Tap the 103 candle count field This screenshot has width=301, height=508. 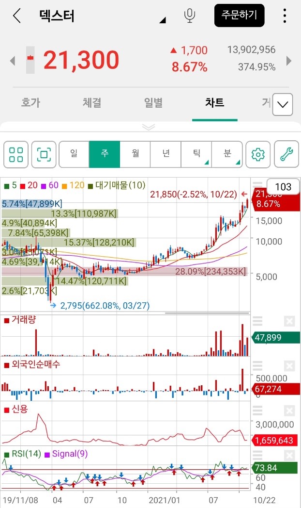[283, 187]
